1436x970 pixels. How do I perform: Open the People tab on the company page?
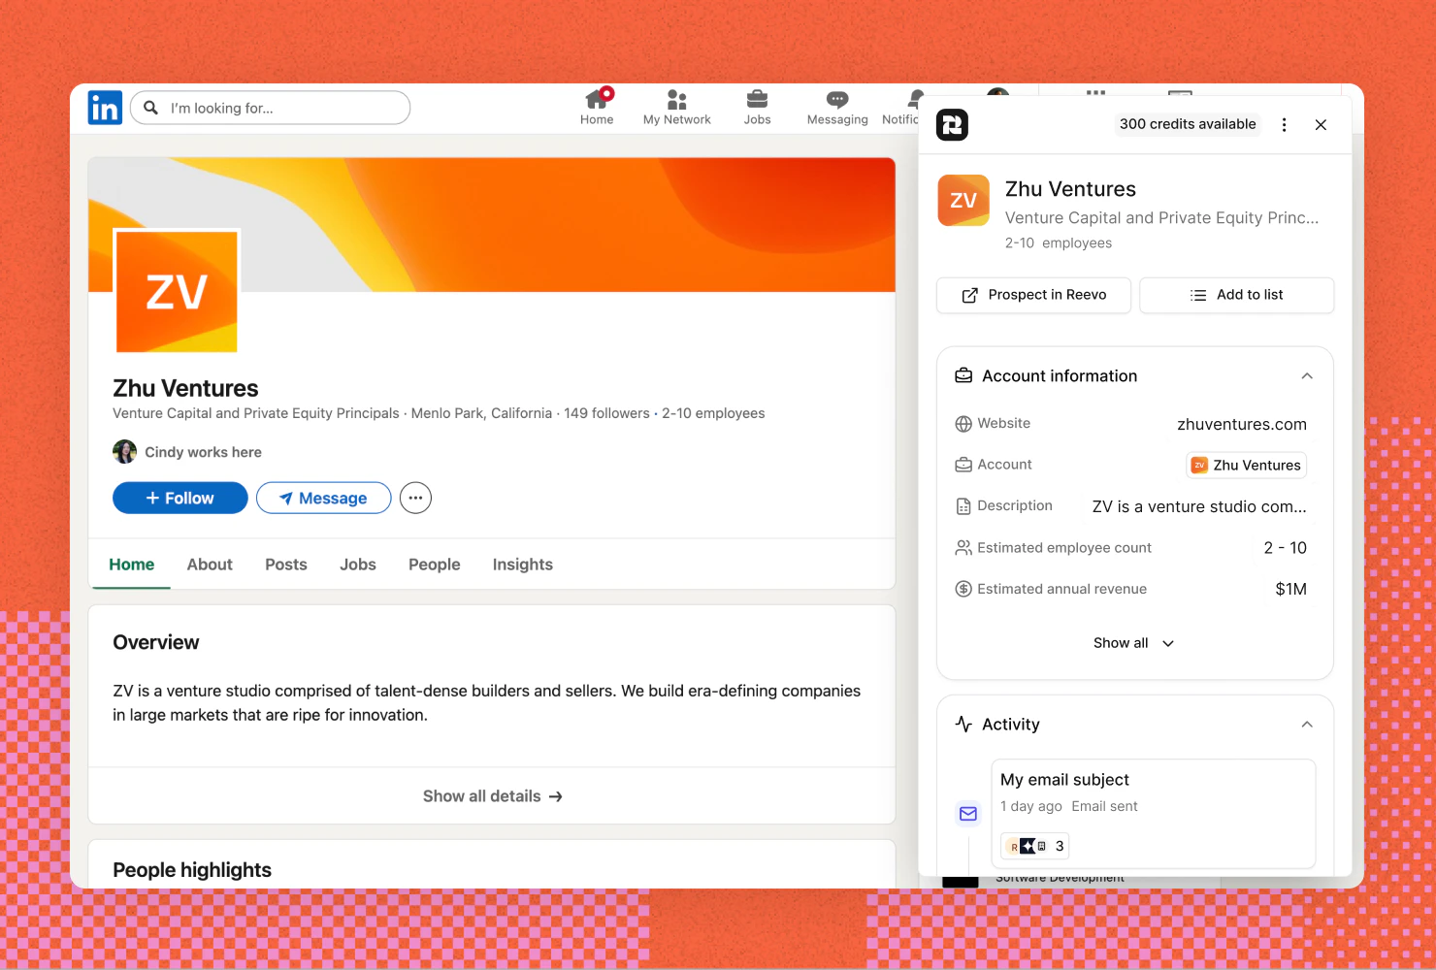tap(434, 564)
